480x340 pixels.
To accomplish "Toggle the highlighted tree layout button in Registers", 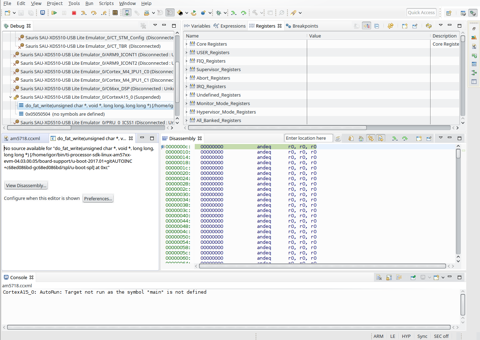I will (367, 26).
